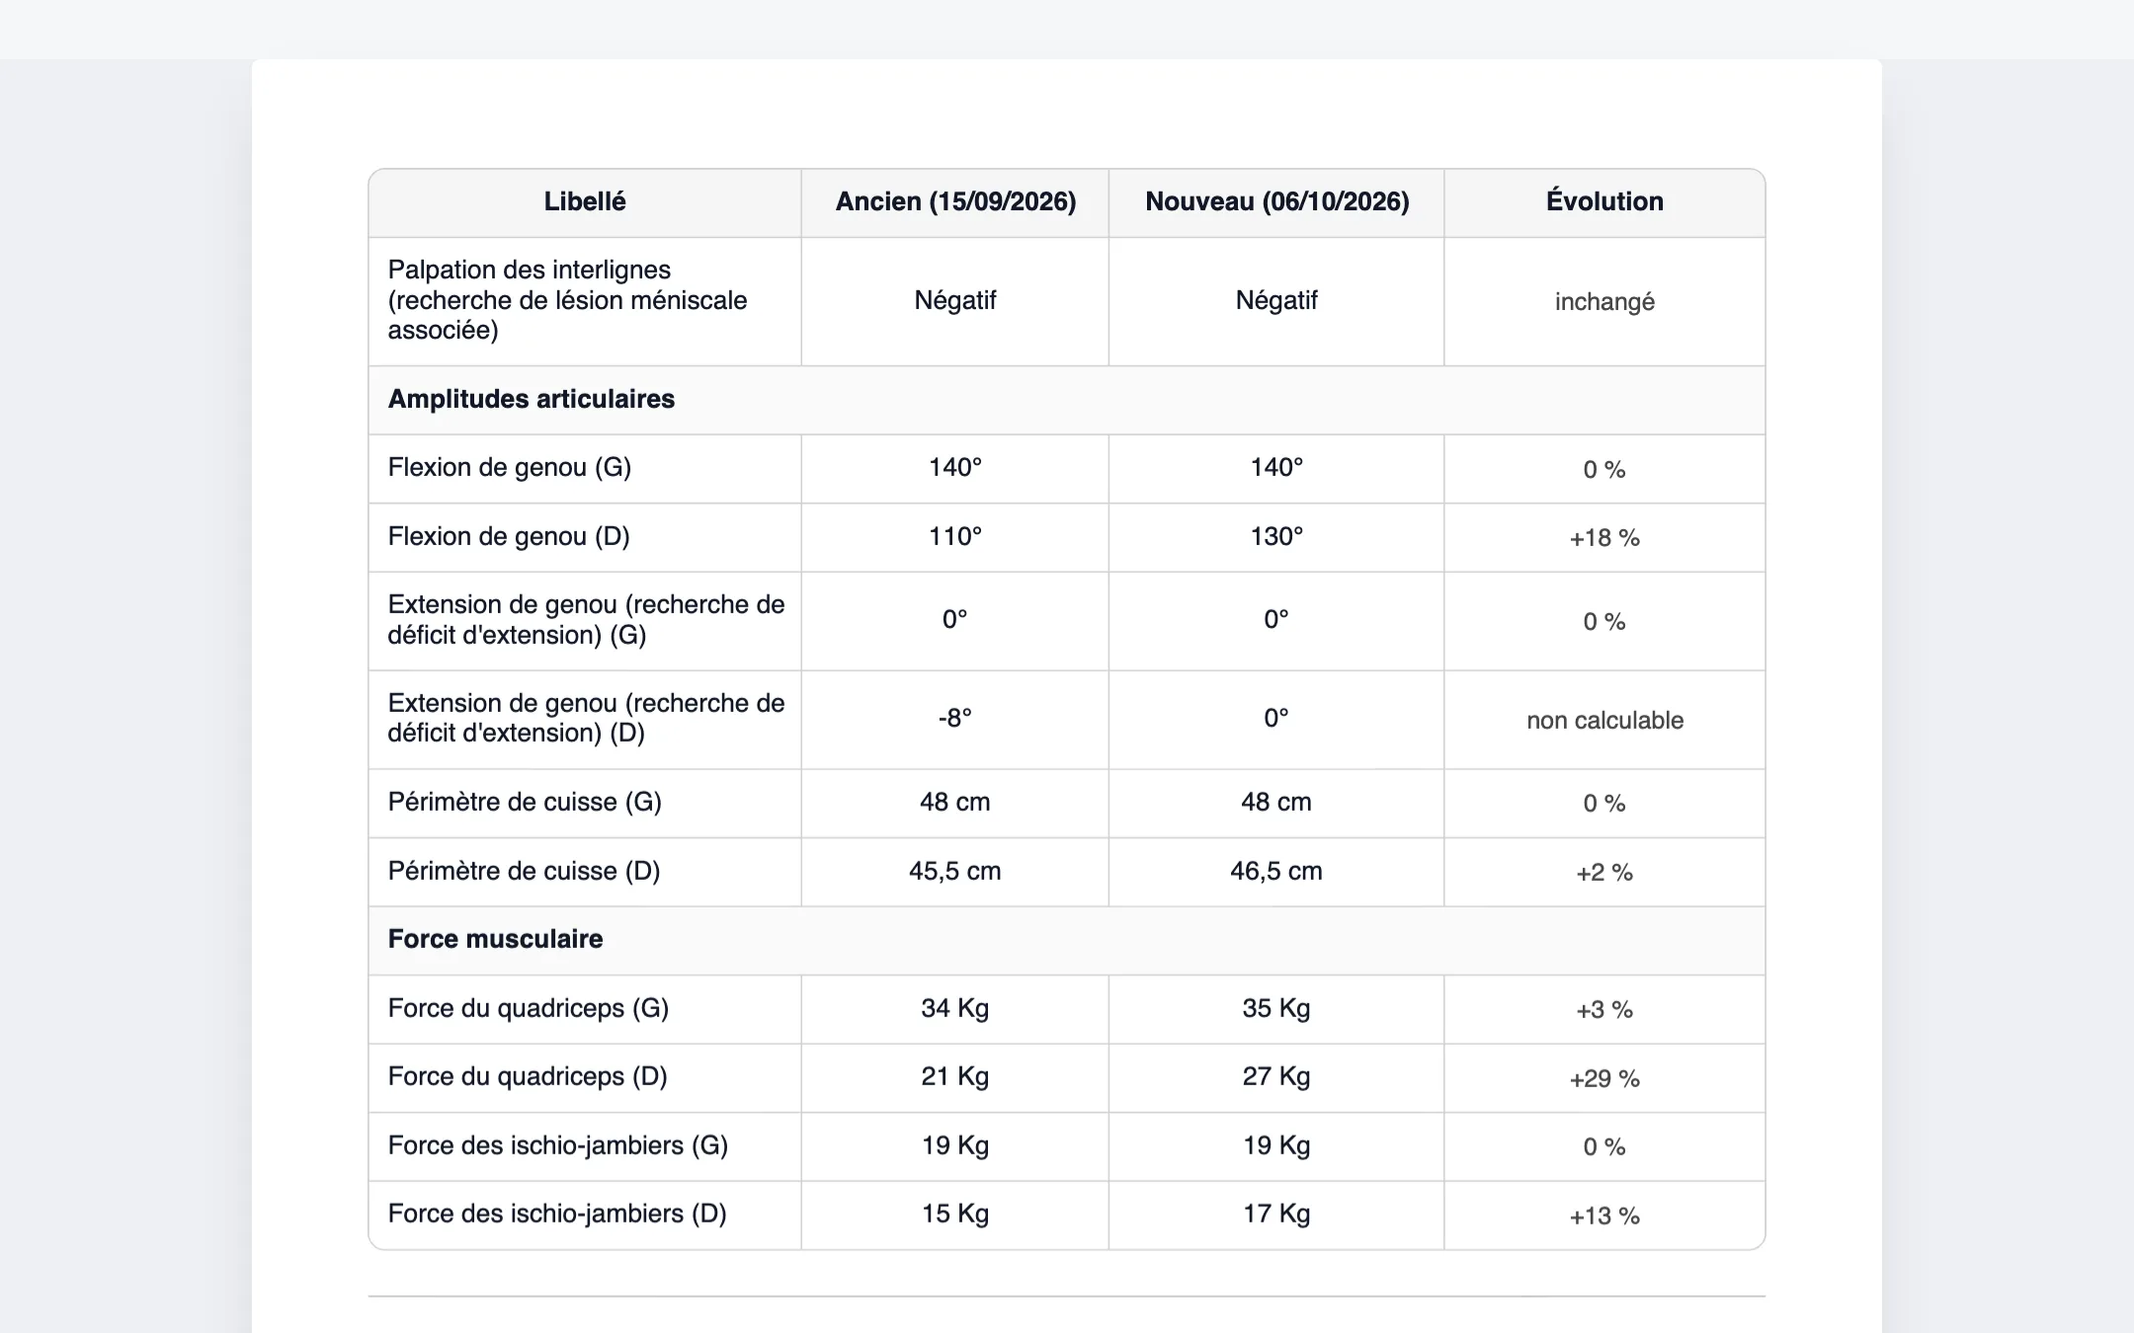Viewport: 2134px width, 1333px height.
Task: Click the 15 Kg value cell
Action: click(x=955, y=1214)
